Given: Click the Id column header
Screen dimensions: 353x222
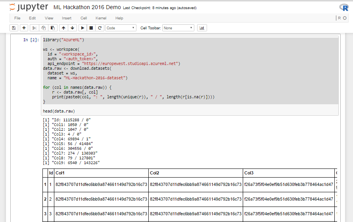Looking at the screenshot, I should click(51, 173).
